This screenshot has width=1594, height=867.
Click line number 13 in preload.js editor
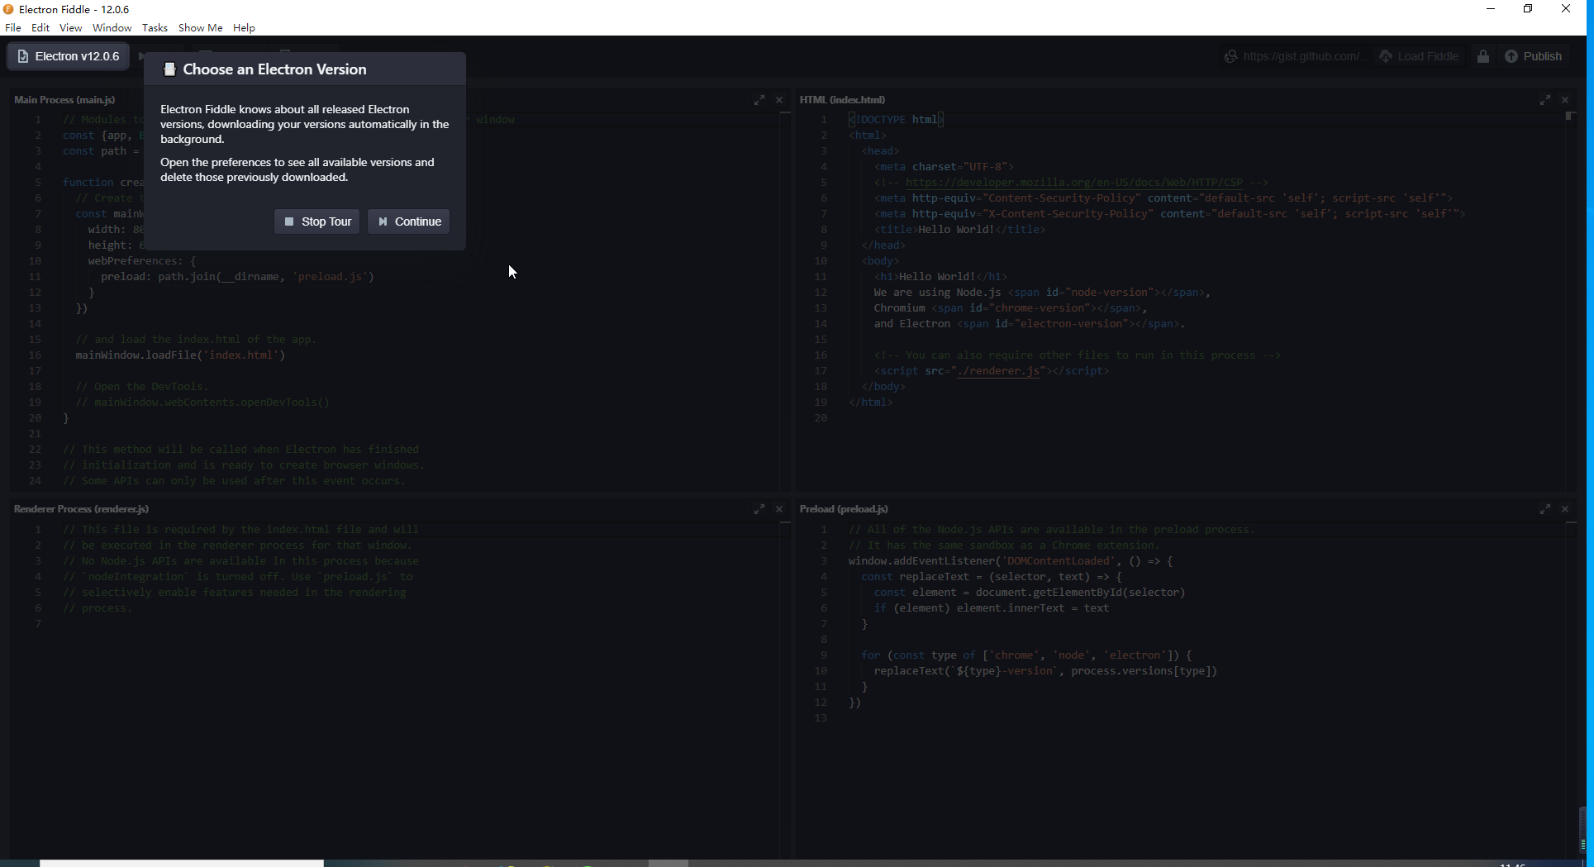(x=821, y=718)
